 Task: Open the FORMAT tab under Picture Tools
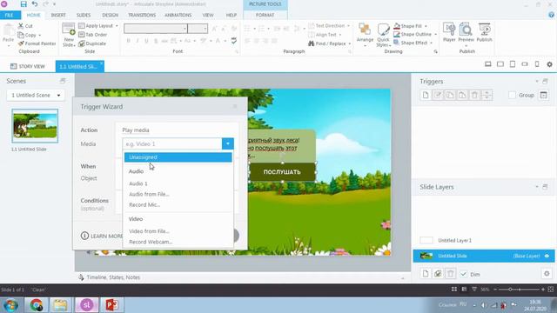[265, 15]
